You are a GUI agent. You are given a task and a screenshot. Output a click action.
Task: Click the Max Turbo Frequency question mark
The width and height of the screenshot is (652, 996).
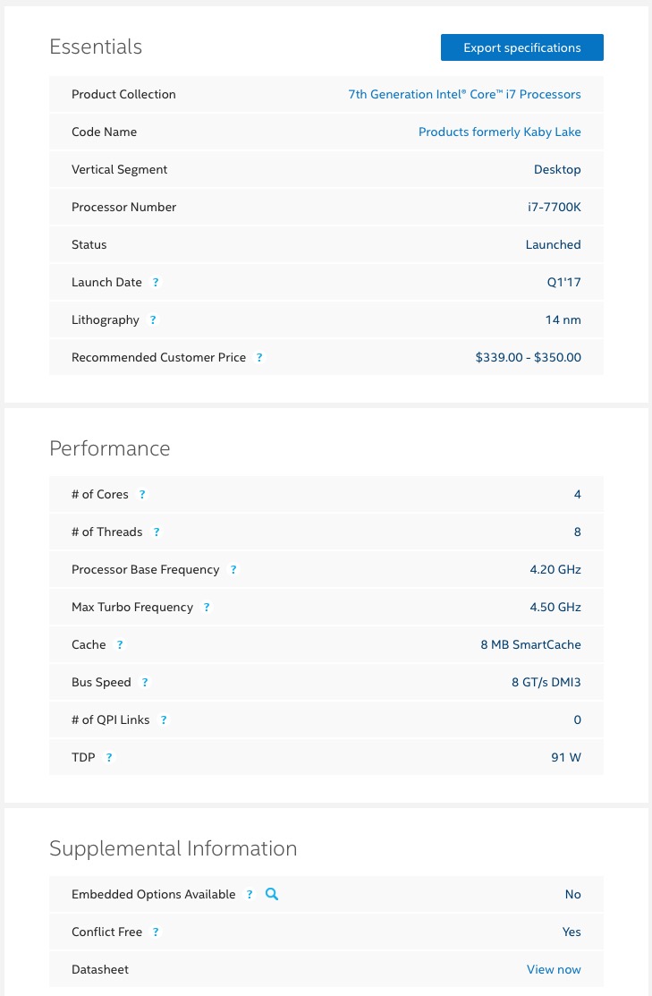click(x=207, y=607)
